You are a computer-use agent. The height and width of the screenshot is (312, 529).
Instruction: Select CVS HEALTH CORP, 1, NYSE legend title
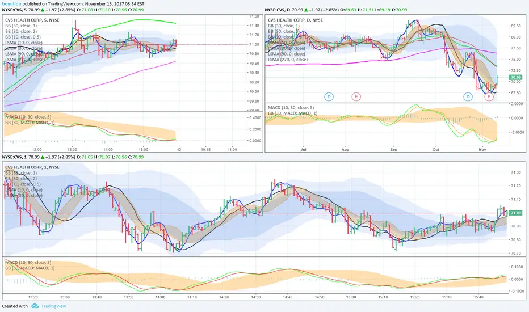pyautogui.click(x=32, y=167)
